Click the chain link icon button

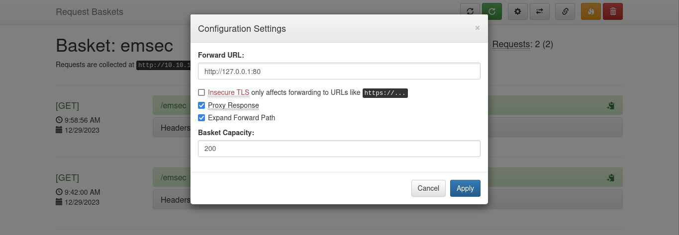click(565, 11)
